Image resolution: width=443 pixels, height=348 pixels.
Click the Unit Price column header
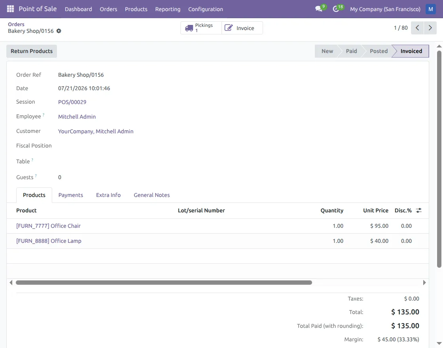coord(375,210)
